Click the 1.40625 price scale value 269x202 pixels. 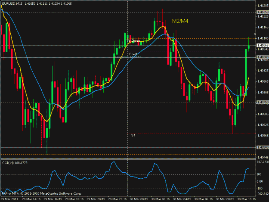[x=263, y=125]
